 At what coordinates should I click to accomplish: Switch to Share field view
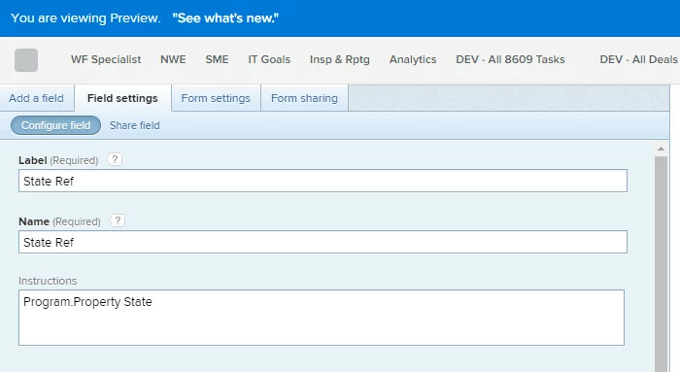click(135, 125)
